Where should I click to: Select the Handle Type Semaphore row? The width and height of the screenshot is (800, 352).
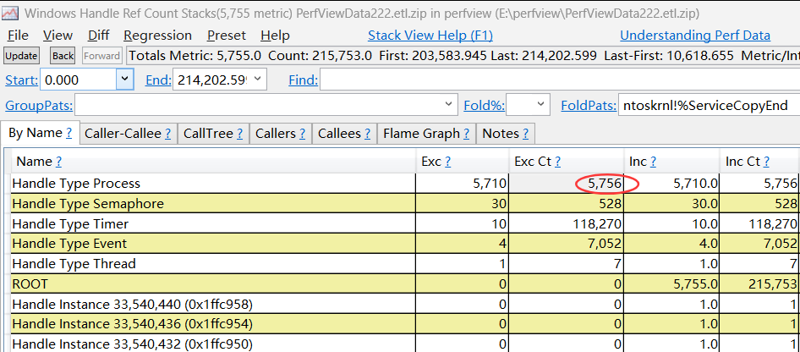click(88, 204)
